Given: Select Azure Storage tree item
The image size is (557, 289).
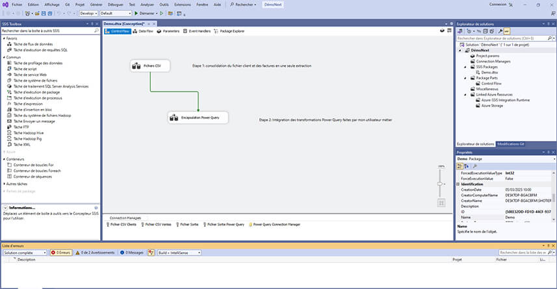Looking at the screenshot, I should click(489, 106).
